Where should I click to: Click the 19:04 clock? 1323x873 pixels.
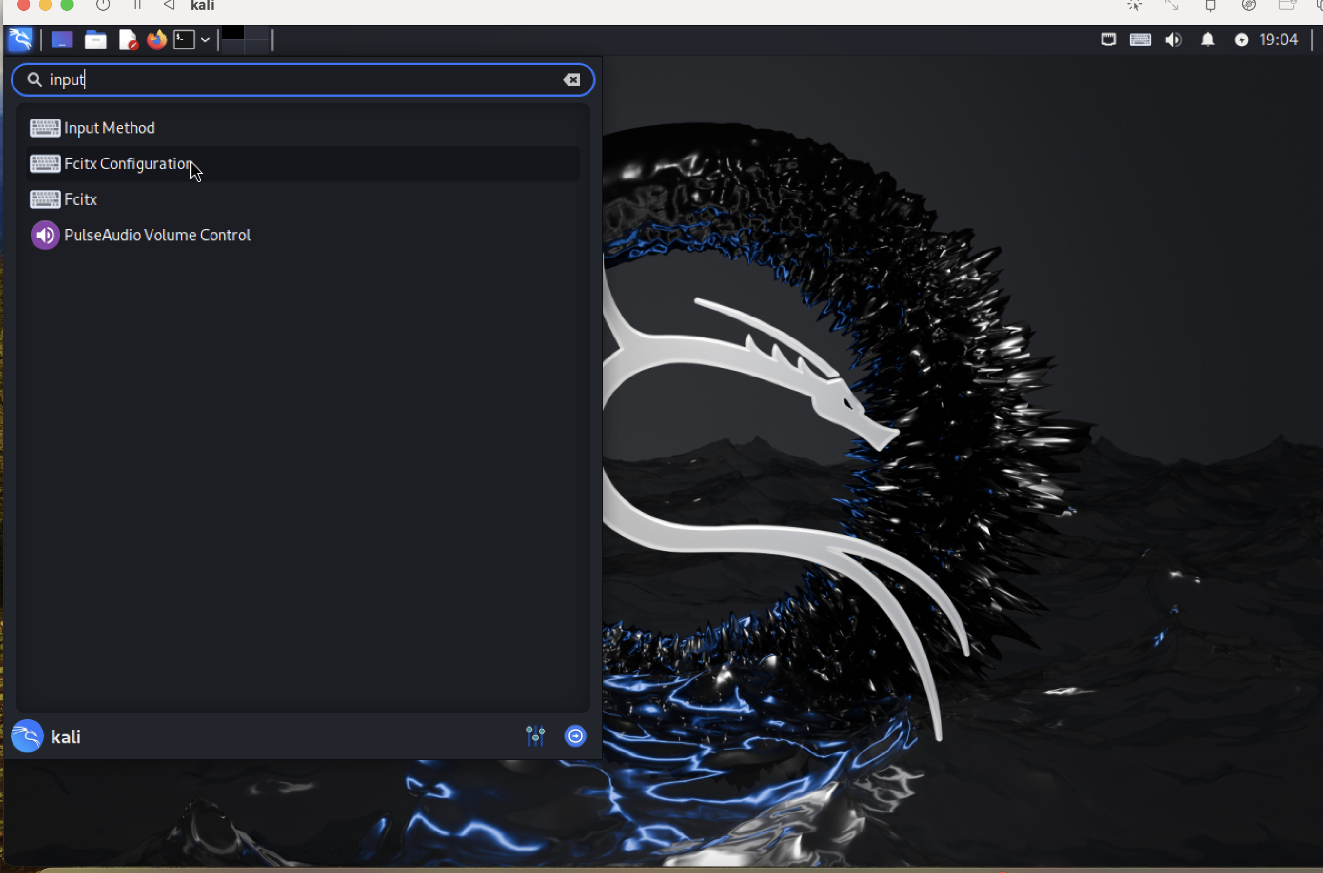click(1279, 39)
